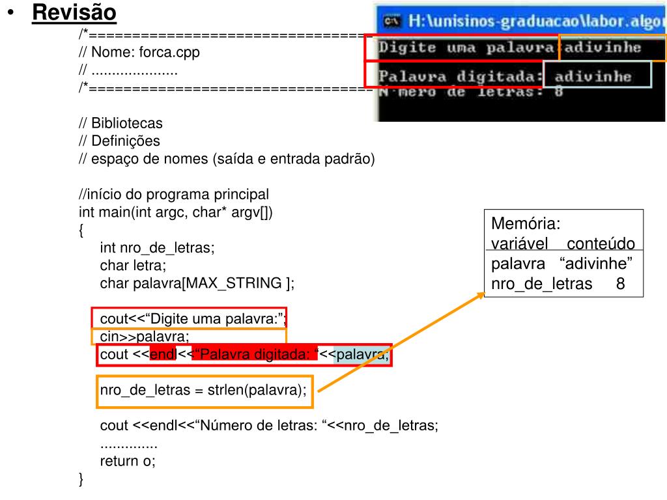Viewport: 667px width, 500px height.
Task: Click the '//início do programa principal' comment
Action: (x=174, y=194)
